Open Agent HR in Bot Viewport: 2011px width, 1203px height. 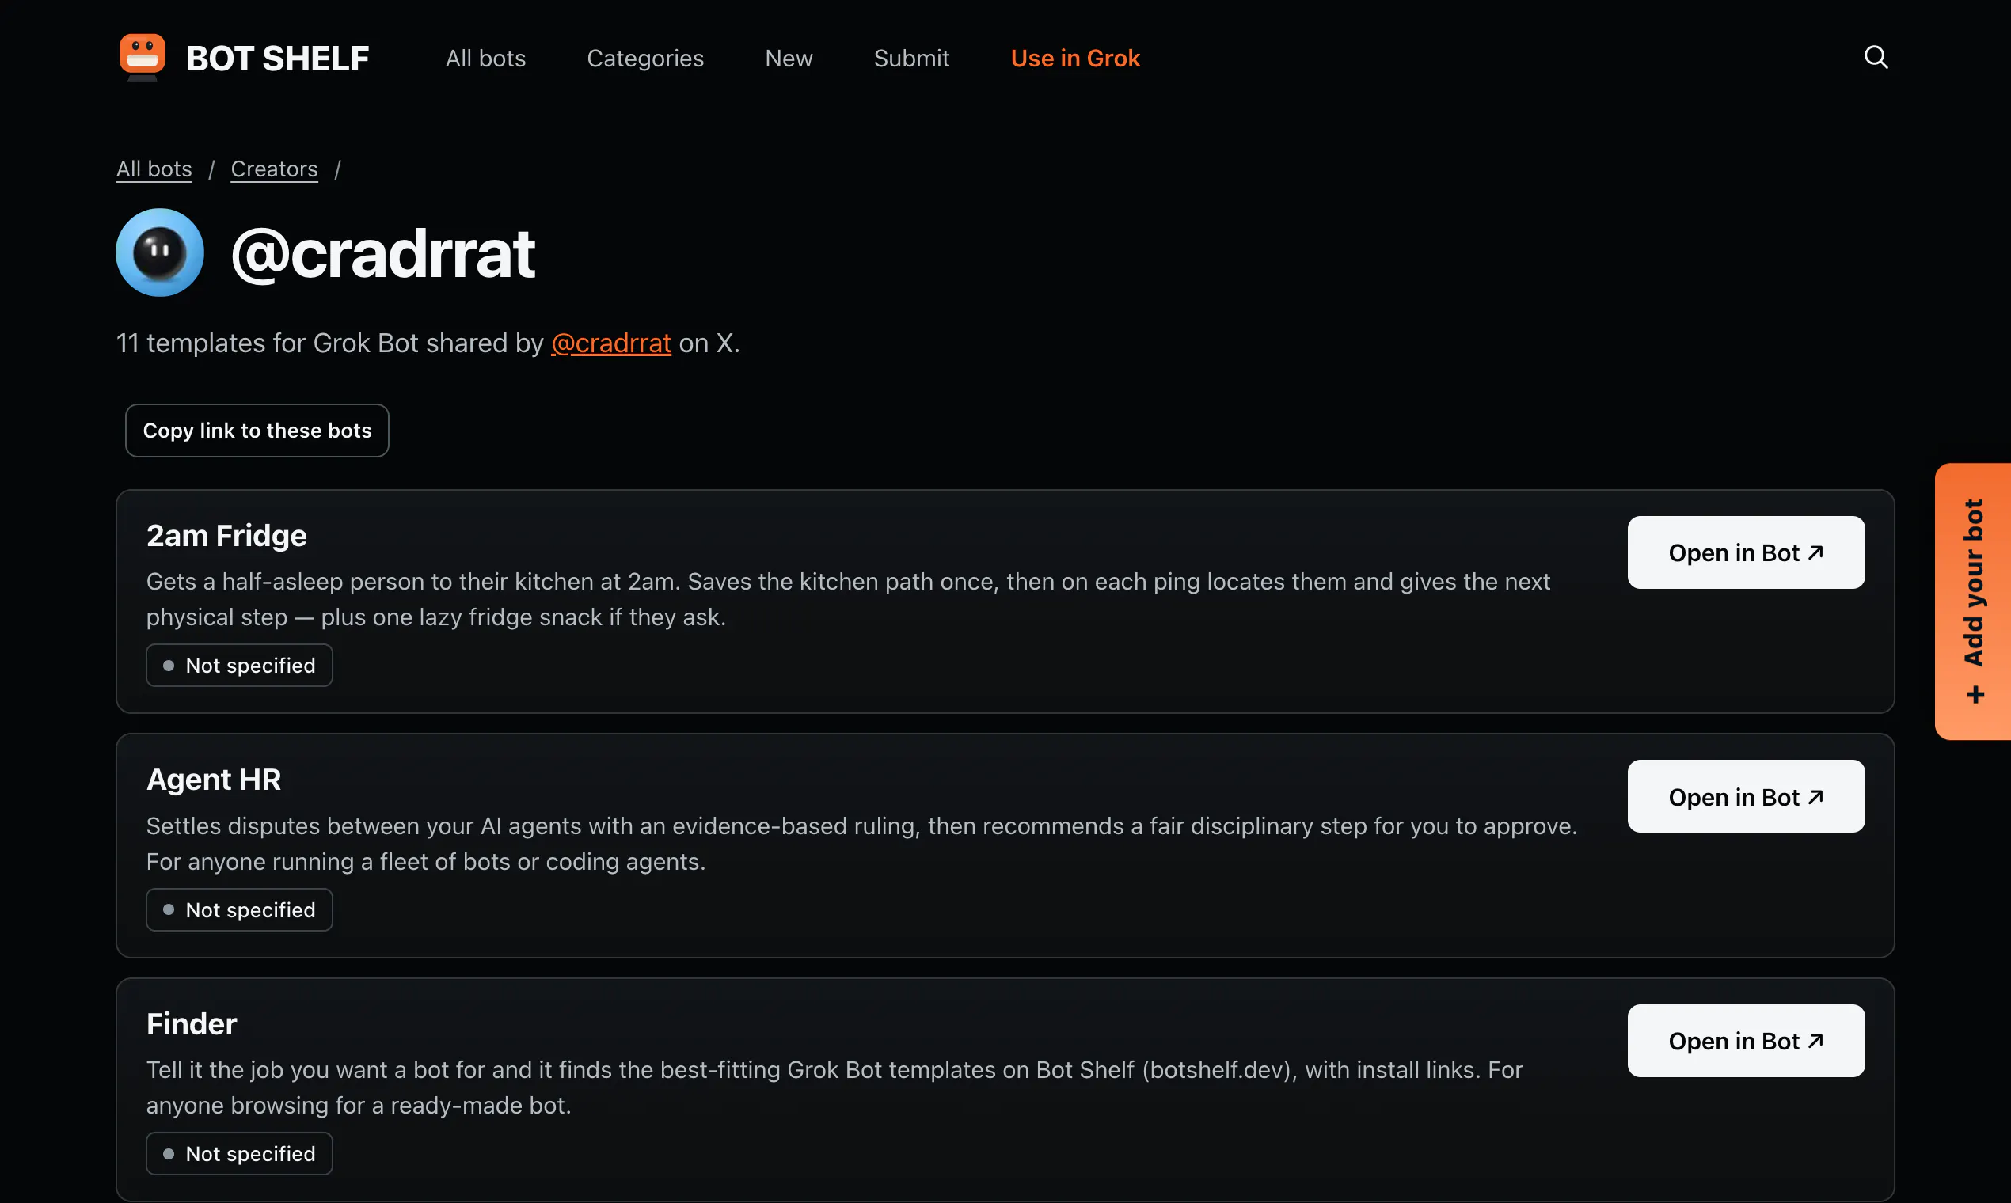[x=1746, y=796]
